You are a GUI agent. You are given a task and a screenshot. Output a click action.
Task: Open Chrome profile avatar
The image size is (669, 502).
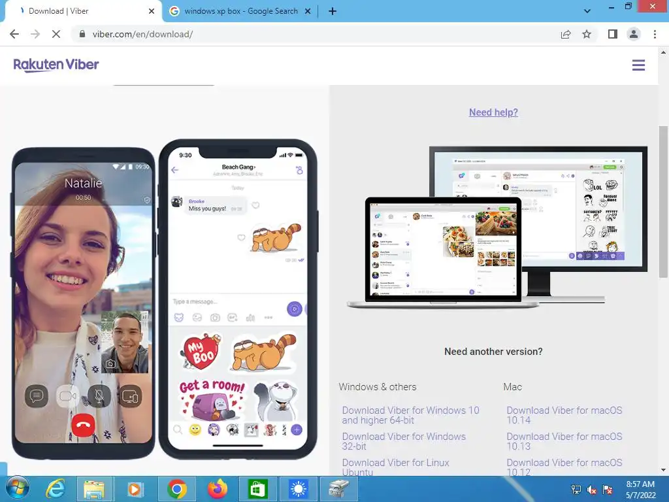634,34
